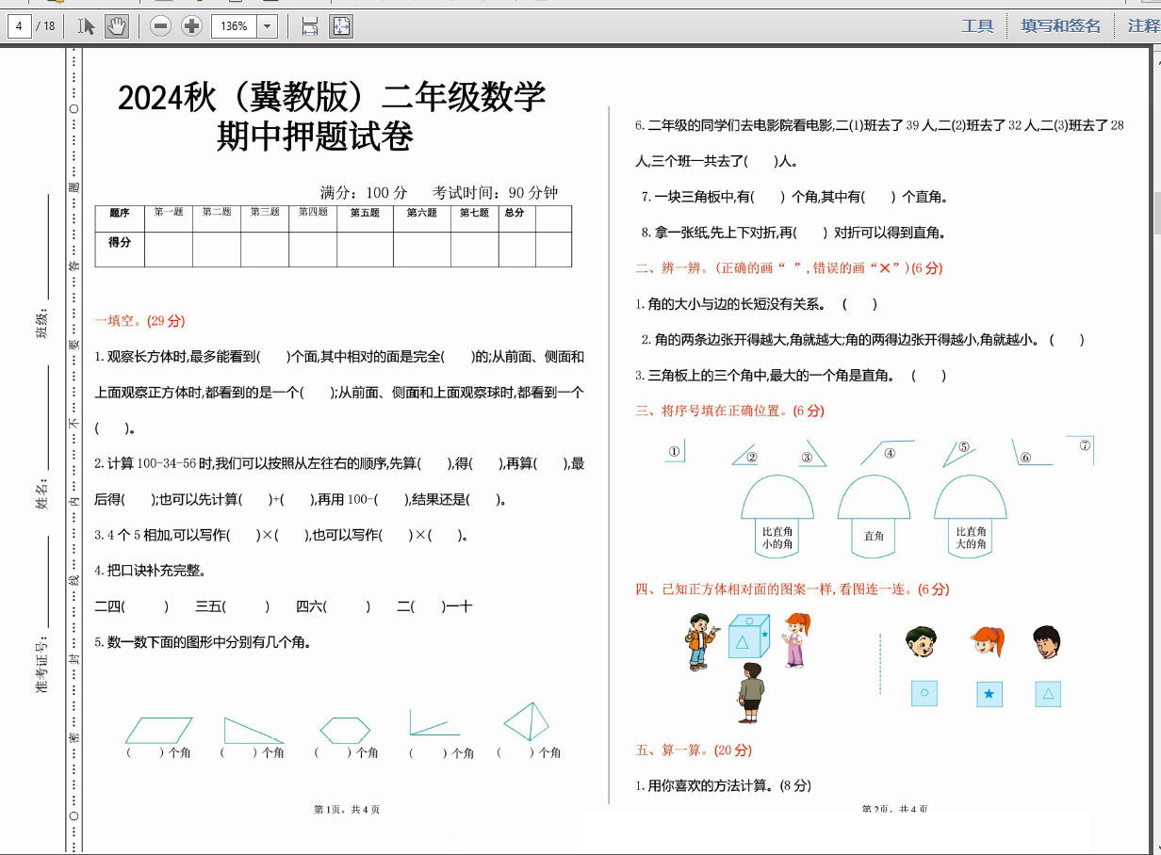Click the '比直角大的角' mushroom label
The height and width of the screenshot is (855, 1161).
click(x=971, y=538)
